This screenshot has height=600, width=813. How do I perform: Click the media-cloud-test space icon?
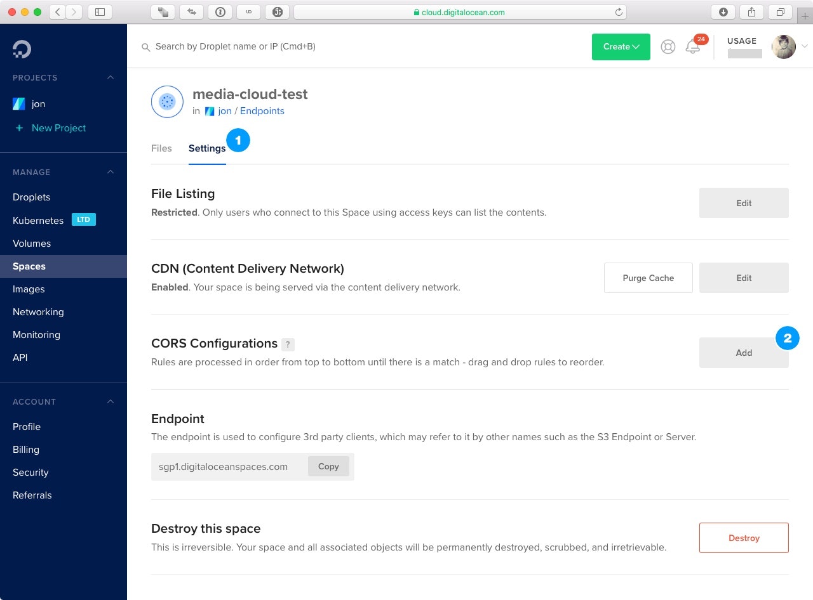[x=167, y=101]
